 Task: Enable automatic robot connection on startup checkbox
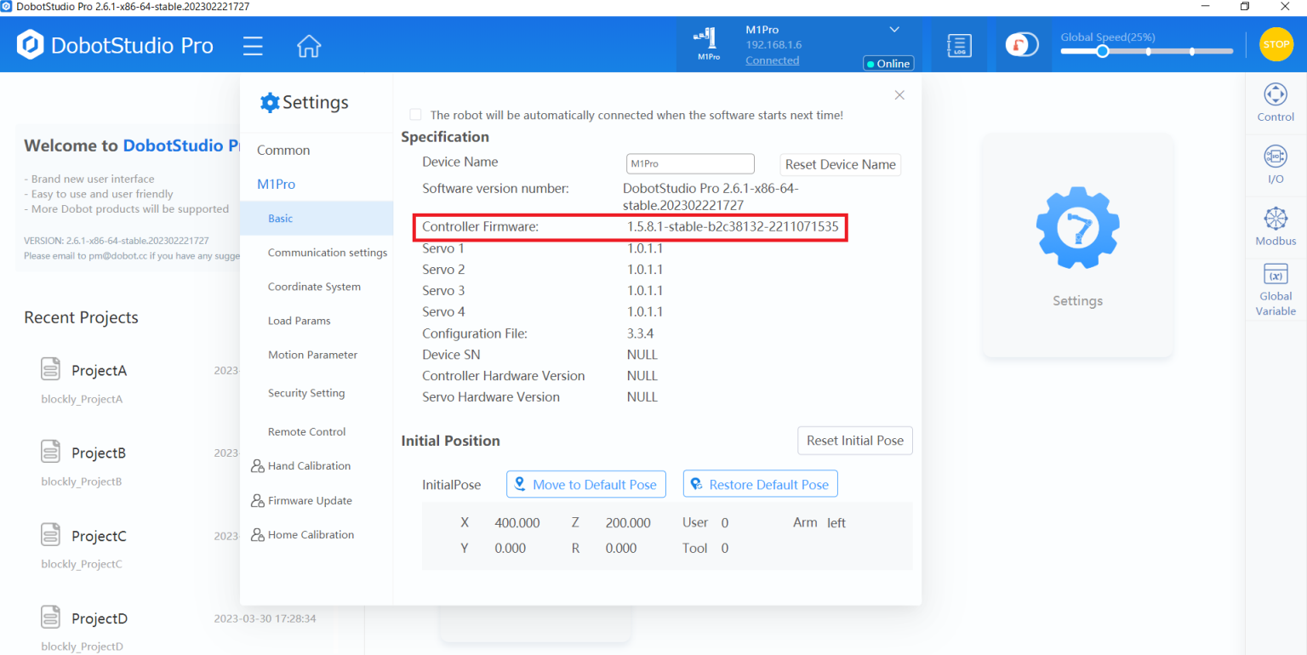pos(415,115)
